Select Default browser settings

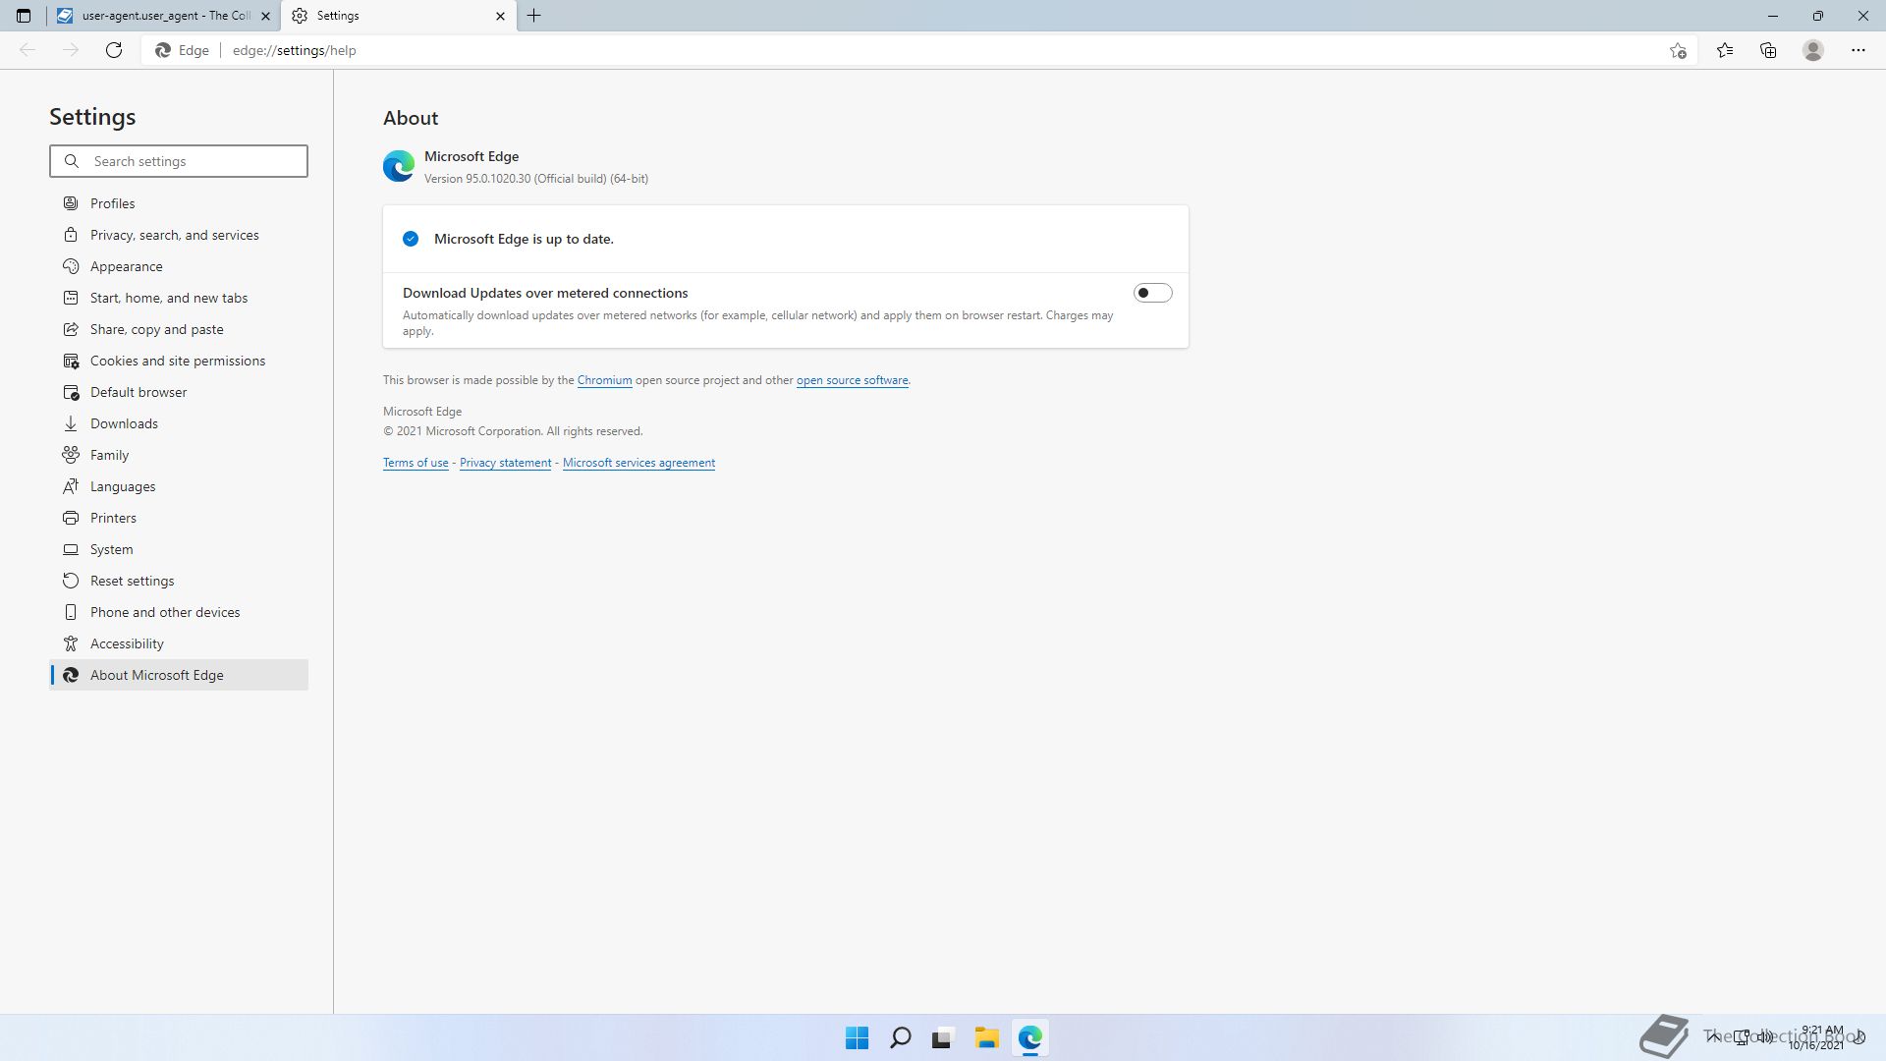[179, 392]
